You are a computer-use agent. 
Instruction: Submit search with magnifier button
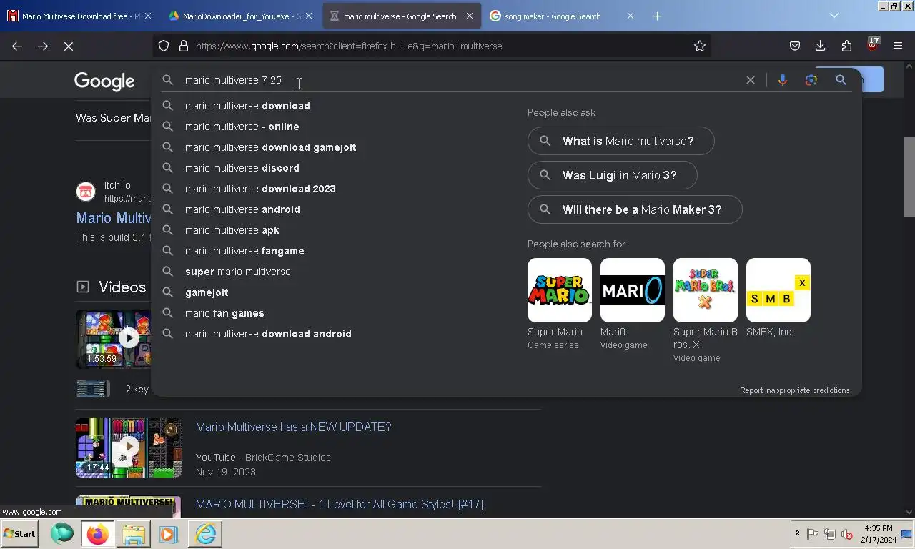pos(841,80)
